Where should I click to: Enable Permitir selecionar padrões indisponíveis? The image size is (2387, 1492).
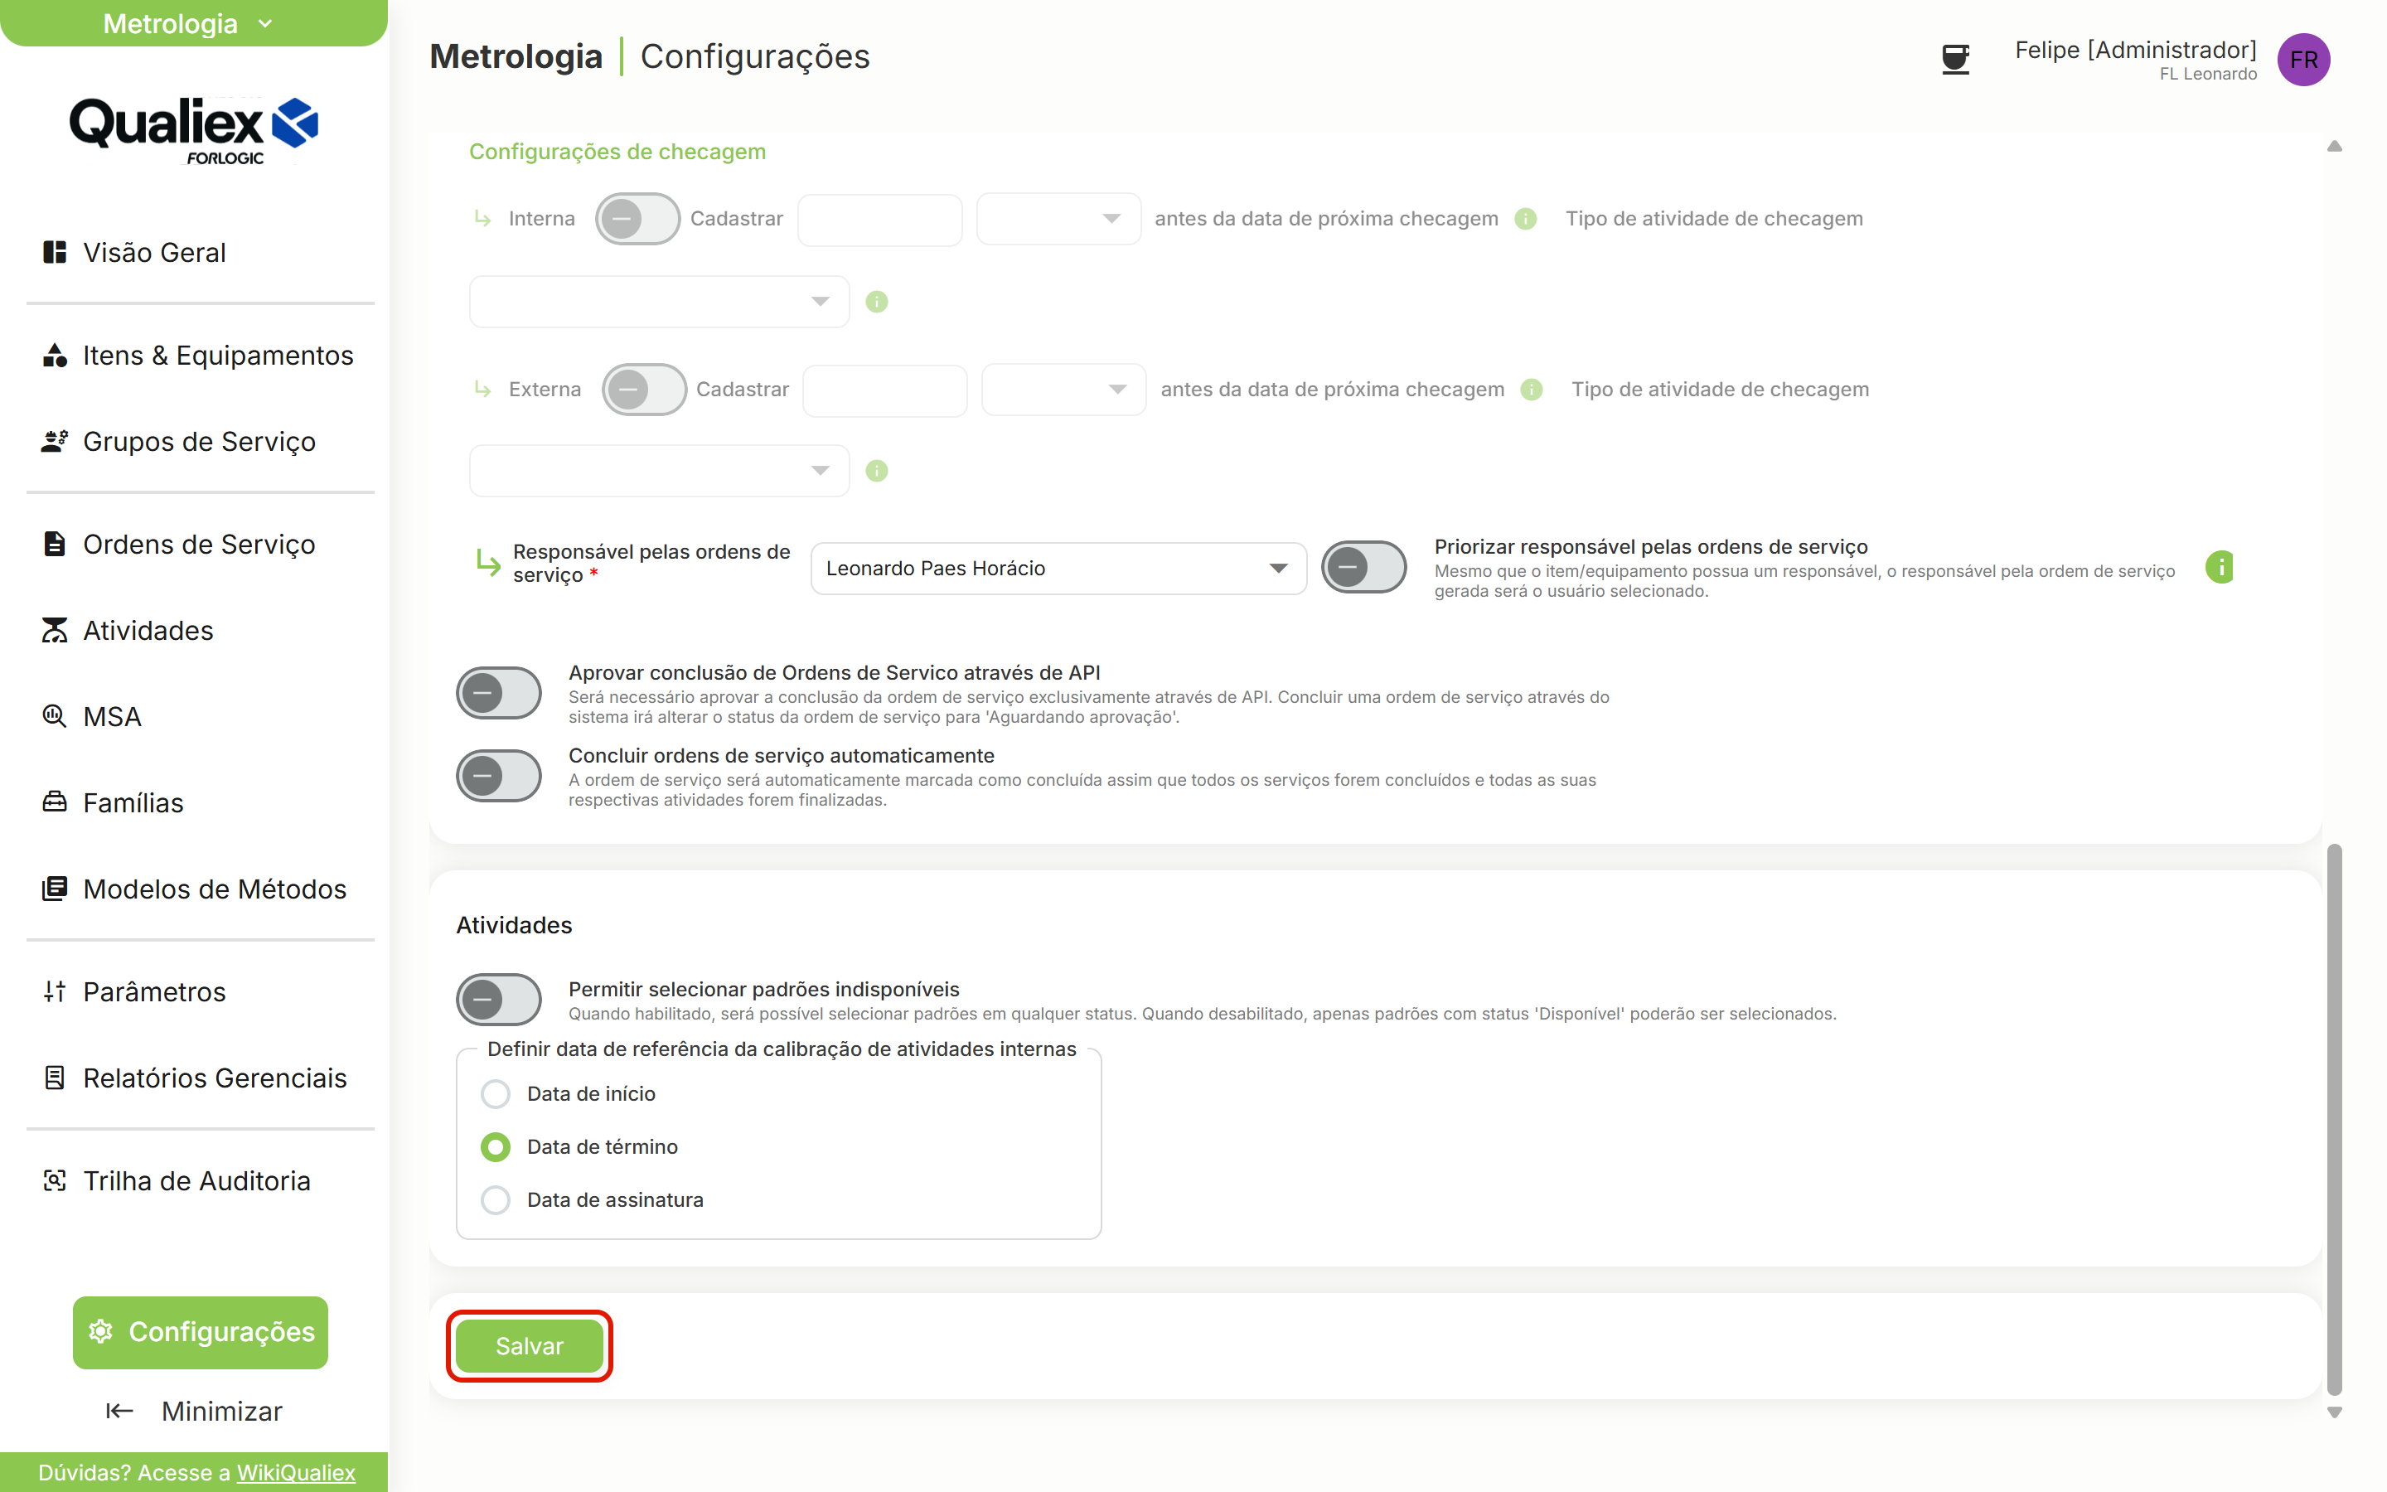pyautogui.click(x=499, y=1000)
